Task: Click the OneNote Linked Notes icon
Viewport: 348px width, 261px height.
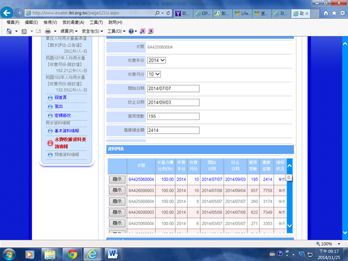Action: click(x=151, y=31)
